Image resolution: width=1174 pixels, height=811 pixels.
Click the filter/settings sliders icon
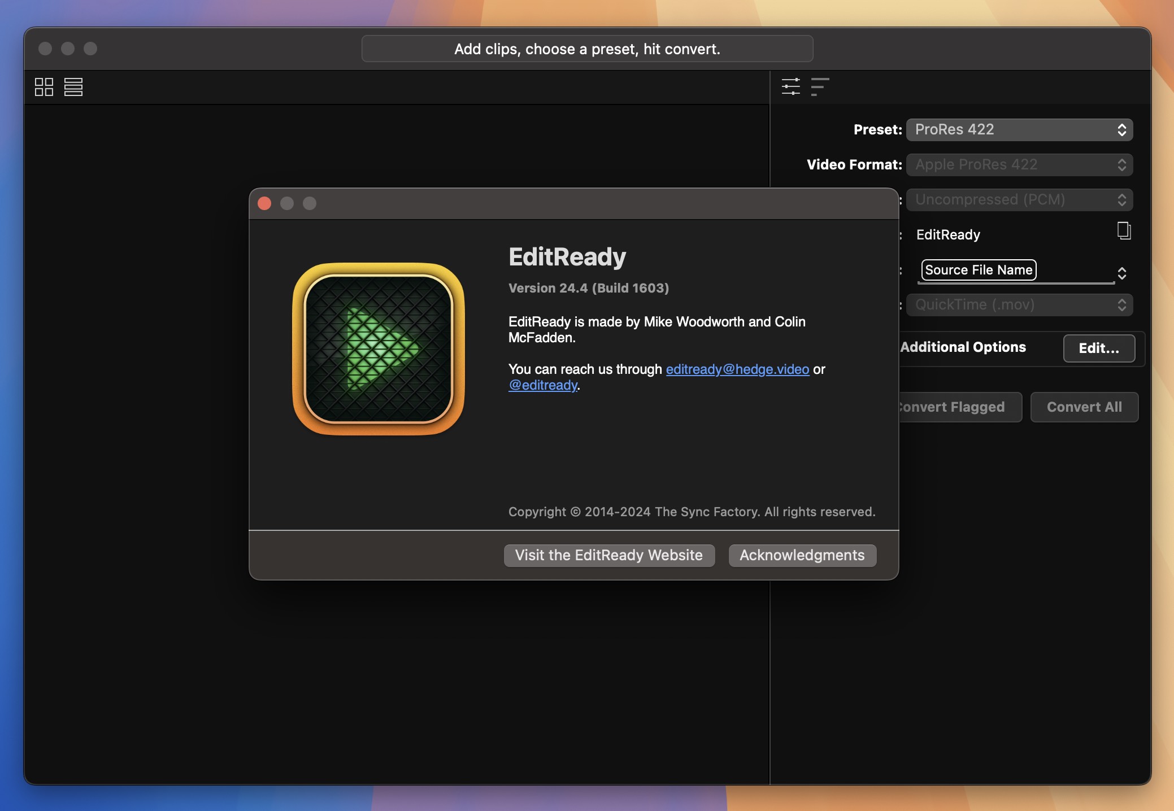[x=789, y=86]
